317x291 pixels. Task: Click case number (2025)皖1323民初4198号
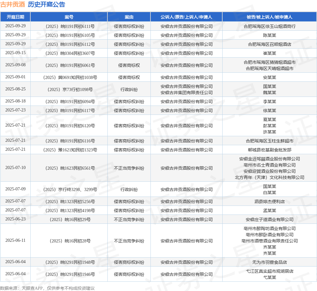[70, 211]
